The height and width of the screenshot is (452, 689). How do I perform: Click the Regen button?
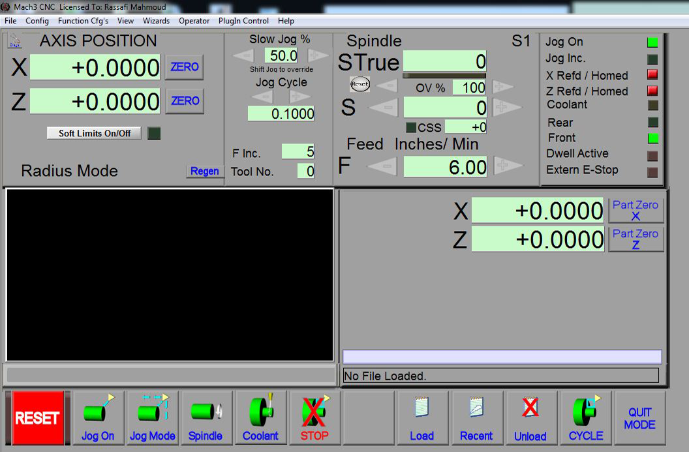(x=205, y=172)
